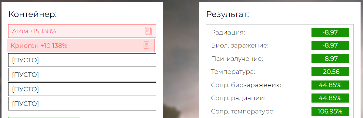This screenshot has height=118, width=363.
Task: Open the second [ПУСТО] empty slot
Action: [82, 74]
